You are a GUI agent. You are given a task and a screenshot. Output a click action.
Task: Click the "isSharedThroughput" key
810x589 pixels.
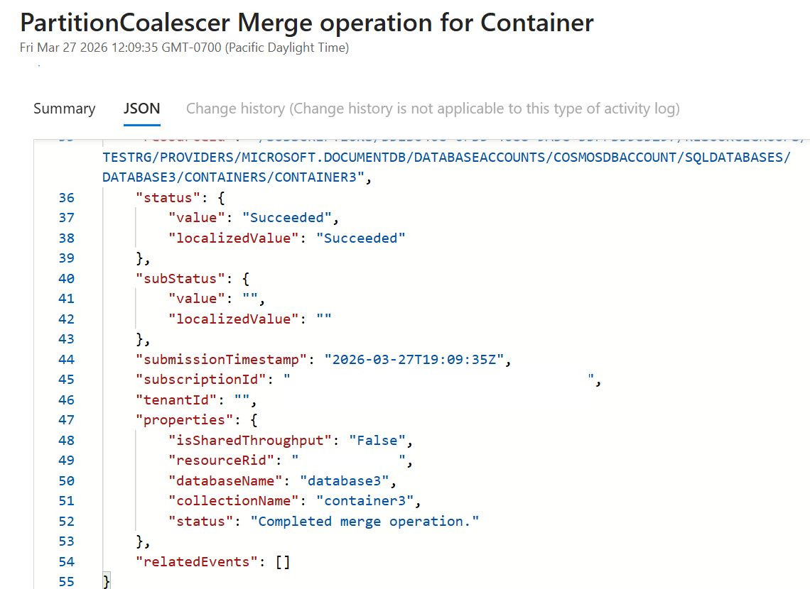[251, 440]
